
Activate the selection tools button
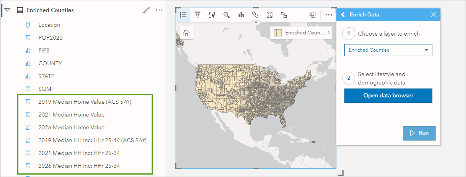(x=212, y=15)
